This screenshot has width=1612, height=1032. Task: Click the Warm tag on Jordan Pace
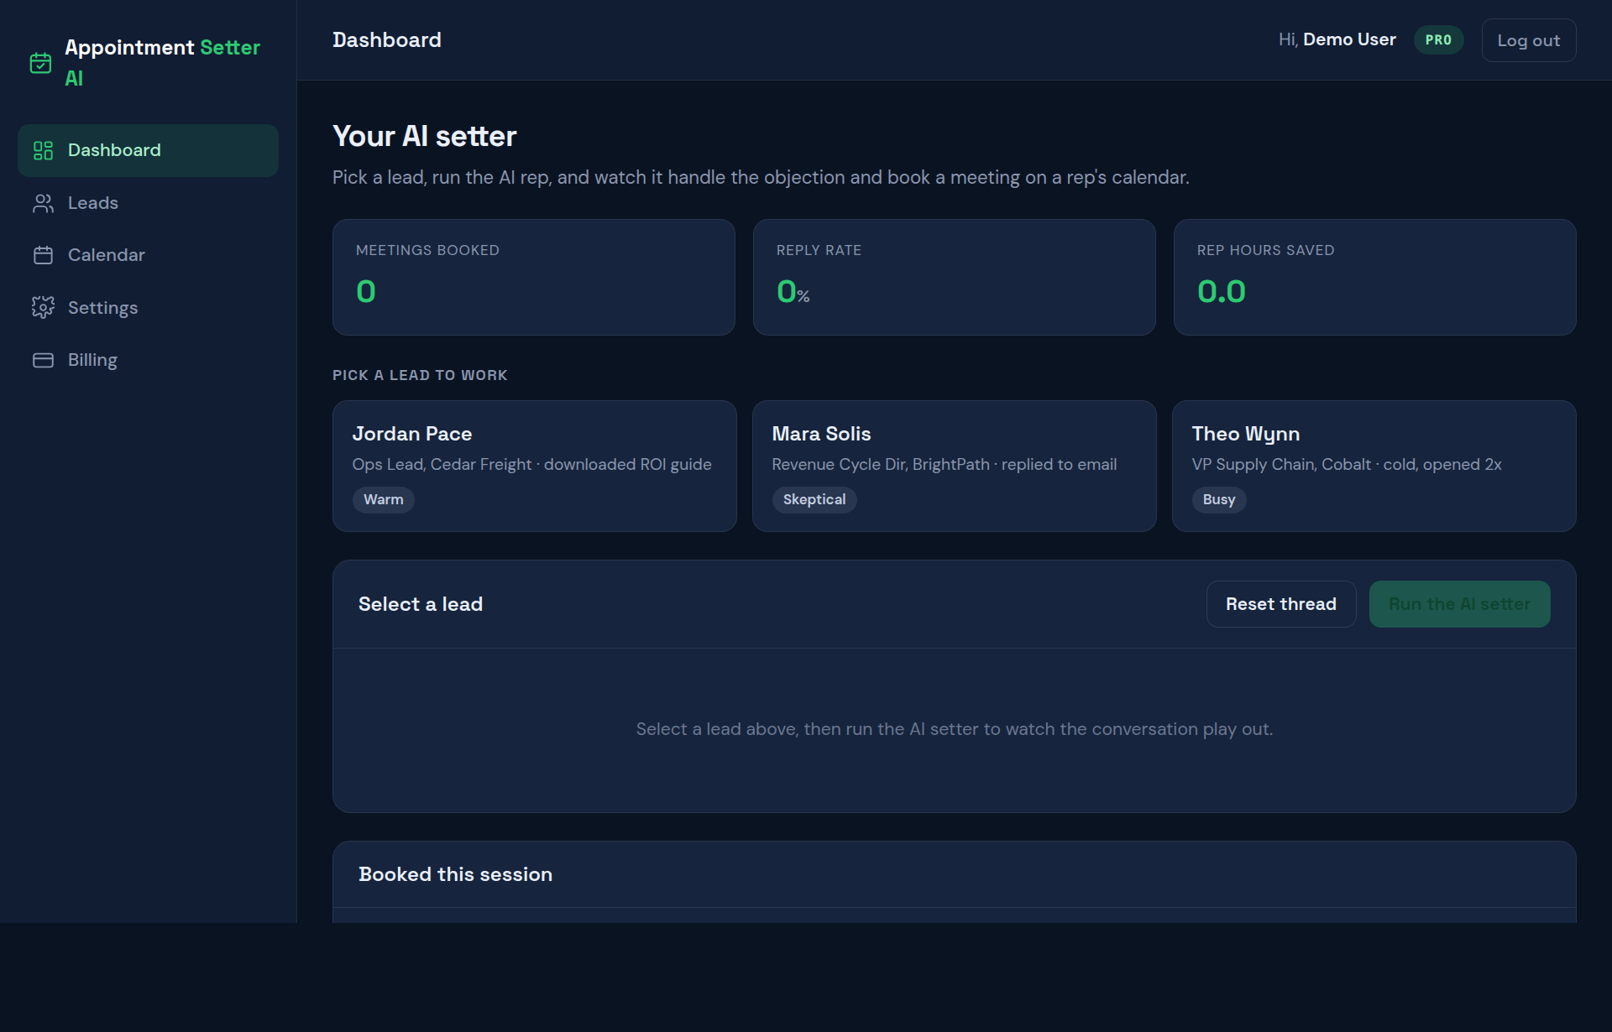[383, 499]
